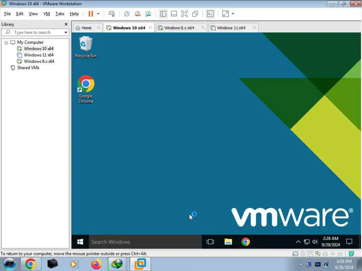Open Task View in the guest taskbar

coord(210,242)
